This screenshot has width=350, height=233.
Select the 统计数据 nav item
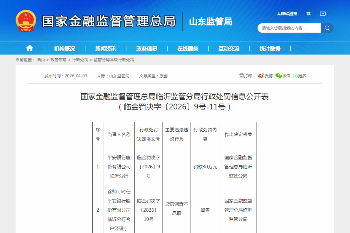click(x=270, y=49)
